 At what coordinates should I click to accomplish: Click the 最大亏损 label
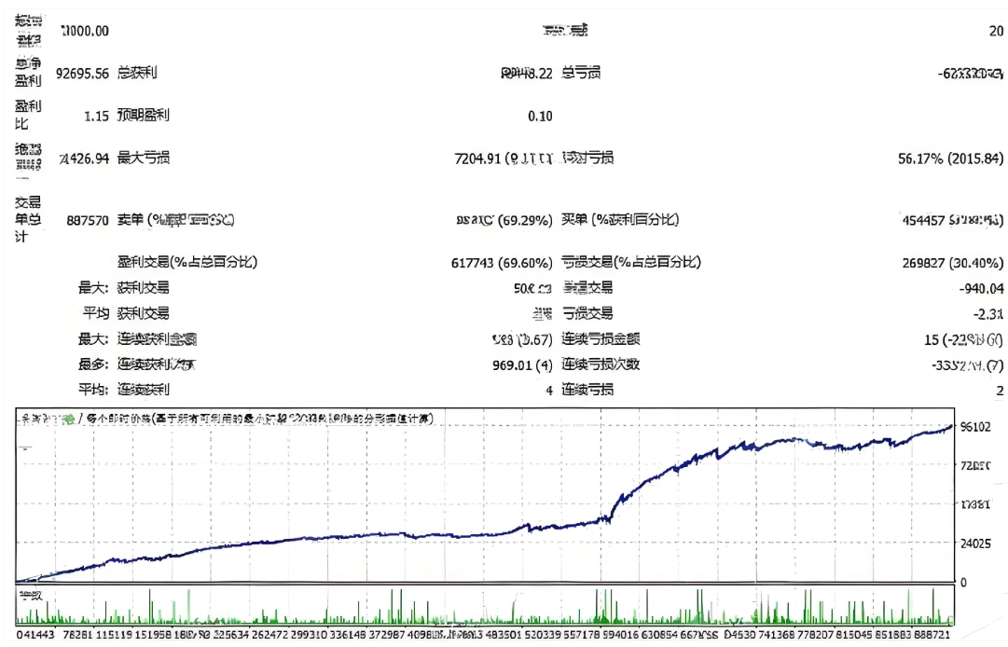[x=144, y=158]
